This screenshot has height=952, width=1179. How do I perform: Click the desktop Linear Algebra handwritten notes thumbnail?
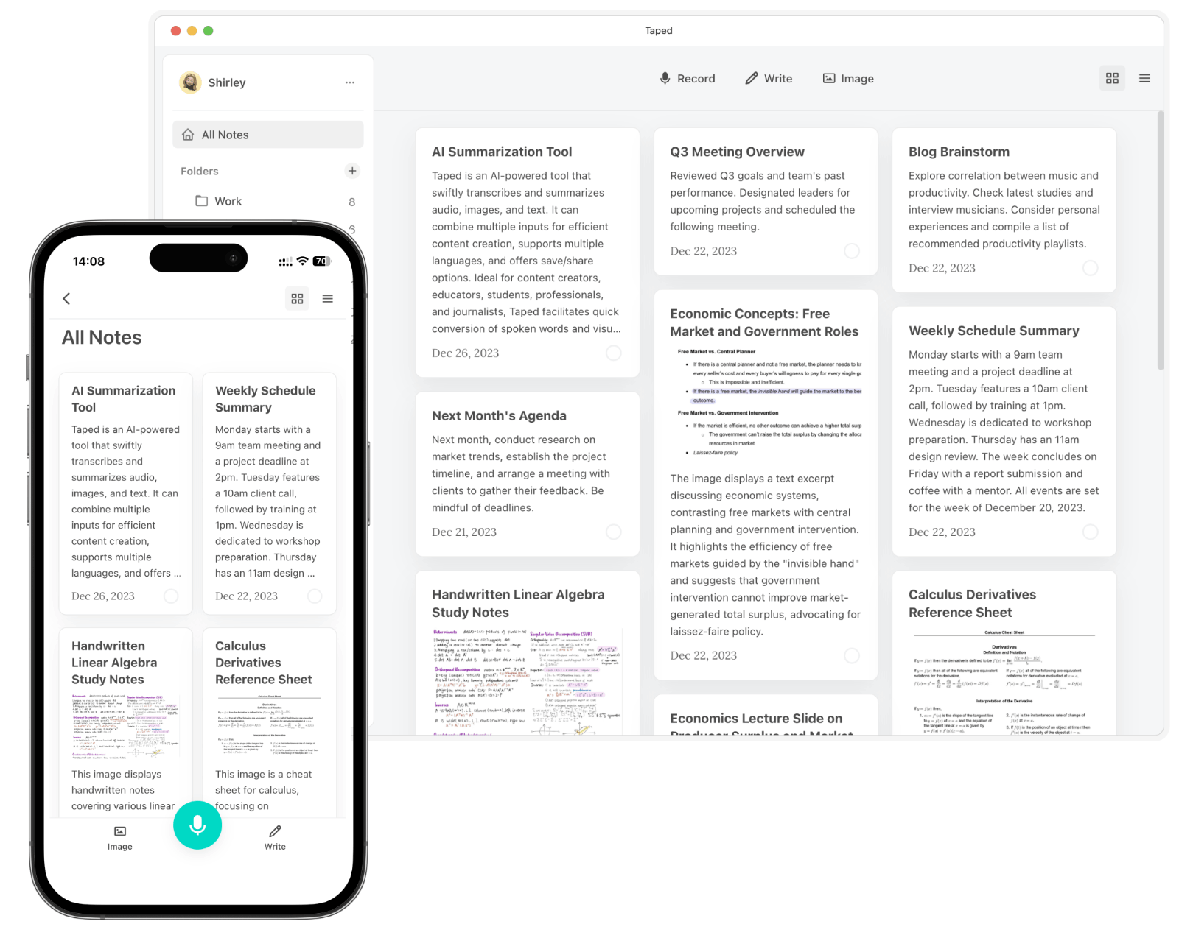(527, 681)
